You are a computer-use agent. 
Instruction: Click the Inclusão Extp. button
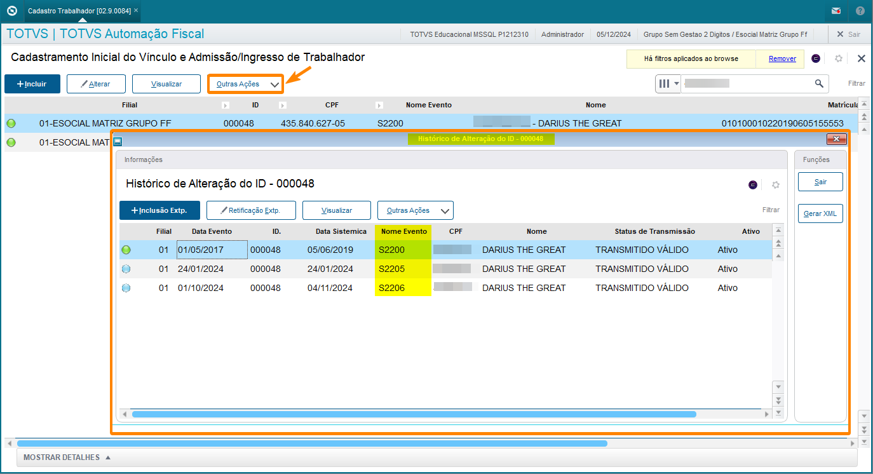click(x=159, y=210)
